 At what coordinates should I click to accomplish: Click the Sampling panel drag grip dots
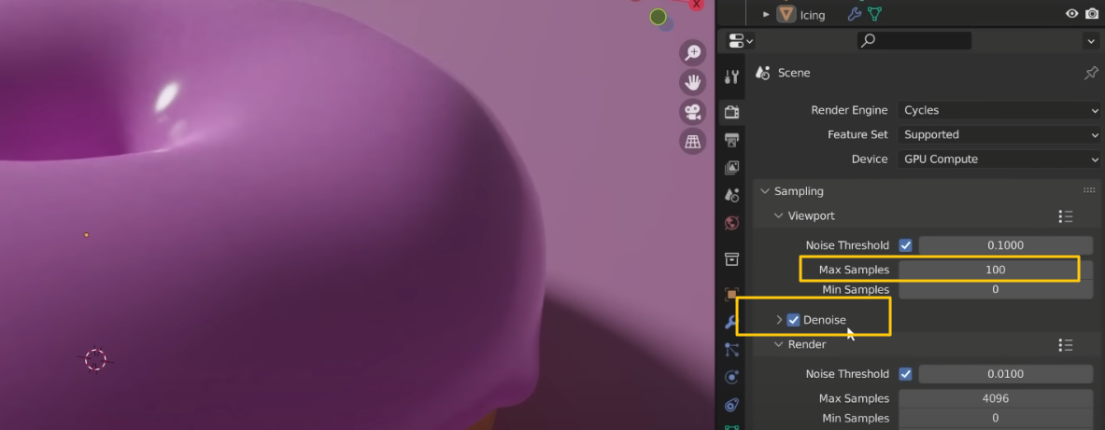(1089, 190)
